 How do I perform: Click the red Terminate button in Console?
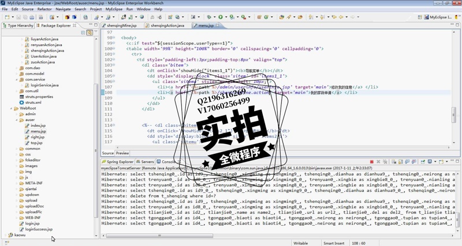pyautogui.click(x=371, y=162)
